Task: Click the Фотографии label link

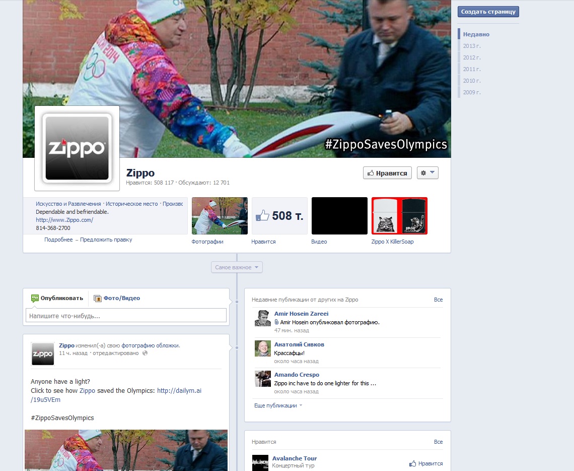Action: click(x=207, y=242)
